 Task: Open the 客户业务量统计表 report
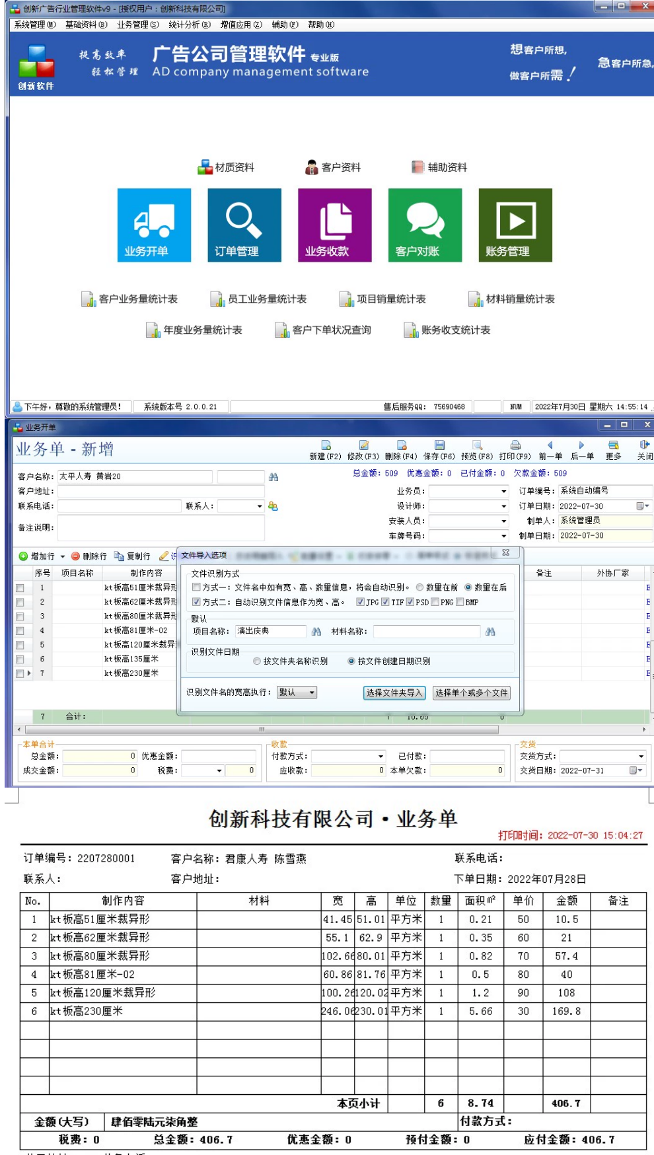[x=129, y=299]
